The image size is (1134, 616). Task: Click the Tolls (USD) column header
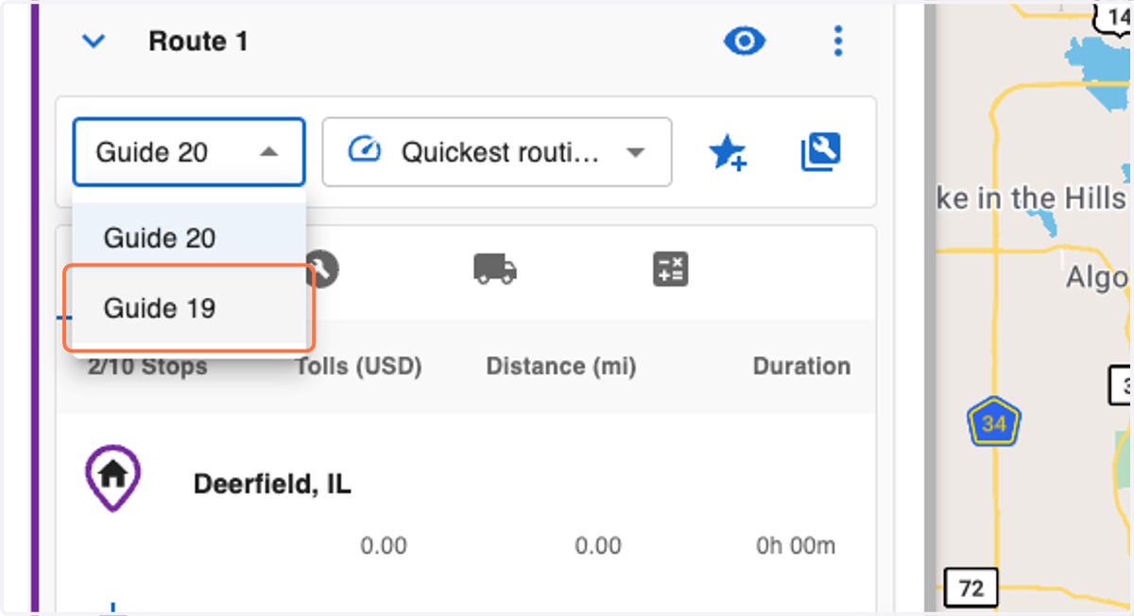pyautogui.click(x=358, y=367)
